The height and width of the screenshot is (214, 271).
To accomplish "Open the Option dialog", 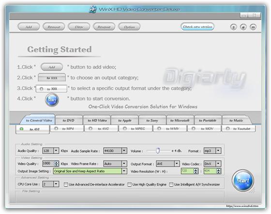I will click(x=129, y=27).
